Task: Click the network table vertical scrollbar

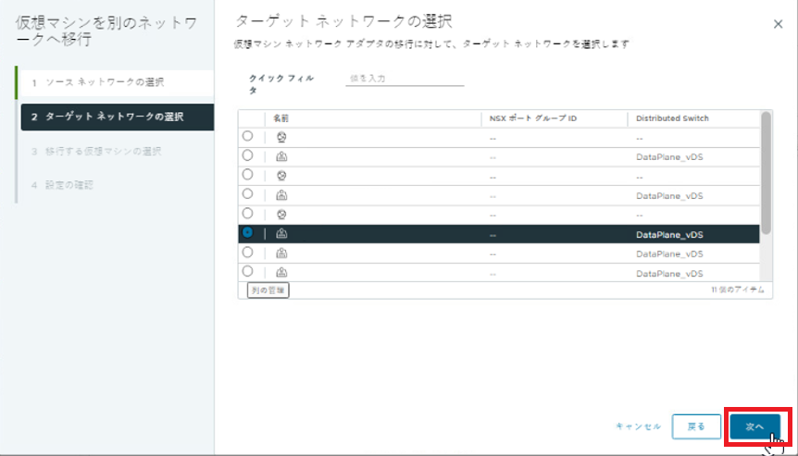Action: click(x=766, y=171)
